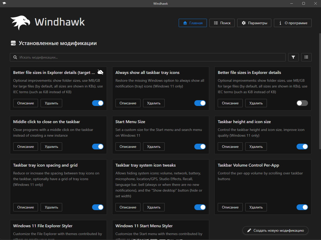This screenshot has height=240, width=321.
Task: Toggle Taskbar Volume Control Per-App switch
Action: tap(302, 207)
